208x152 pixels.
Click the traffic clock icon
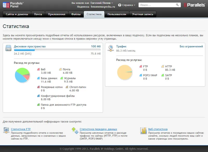coord(111,48)
